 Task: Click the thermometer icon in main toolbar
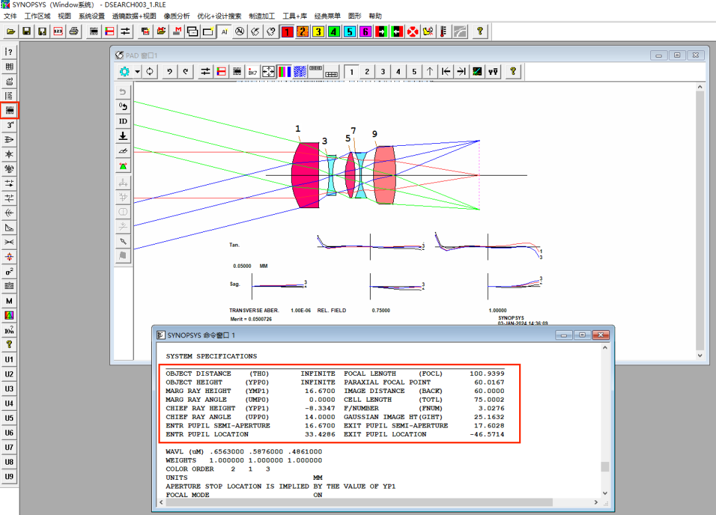444,32
